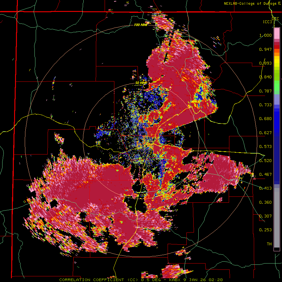Select the 0.413 legend value
The width and height of the screenshot is (282, 282).
[x=265, y=188]
